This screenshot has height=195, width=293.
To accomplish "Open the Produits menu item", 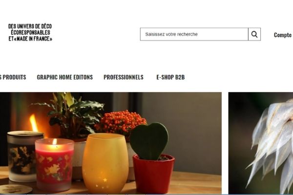I will 13,77.
